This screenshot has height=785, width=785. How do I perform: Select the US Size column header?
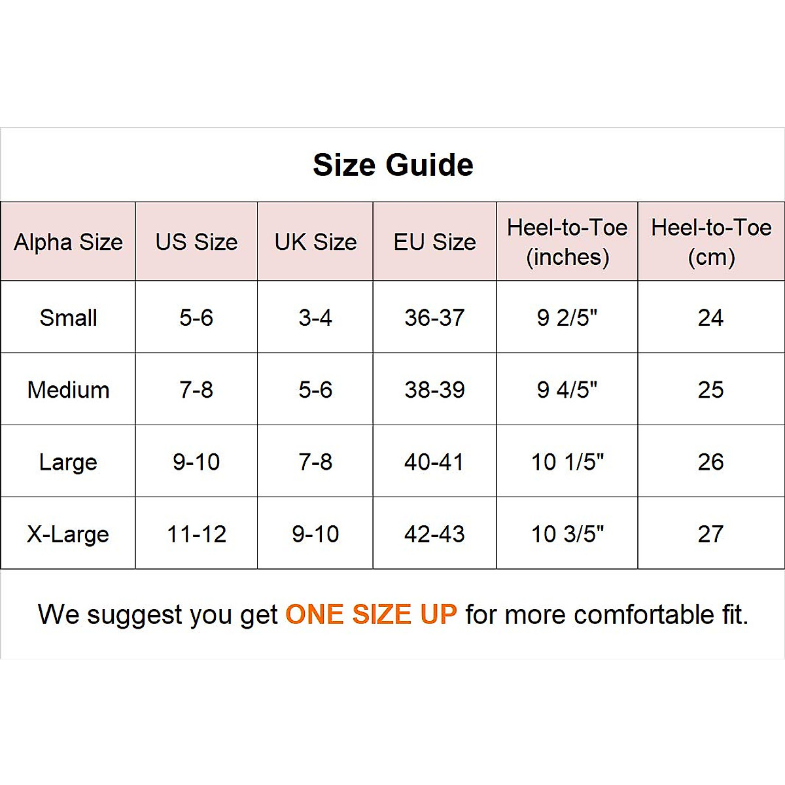point(196,242)
